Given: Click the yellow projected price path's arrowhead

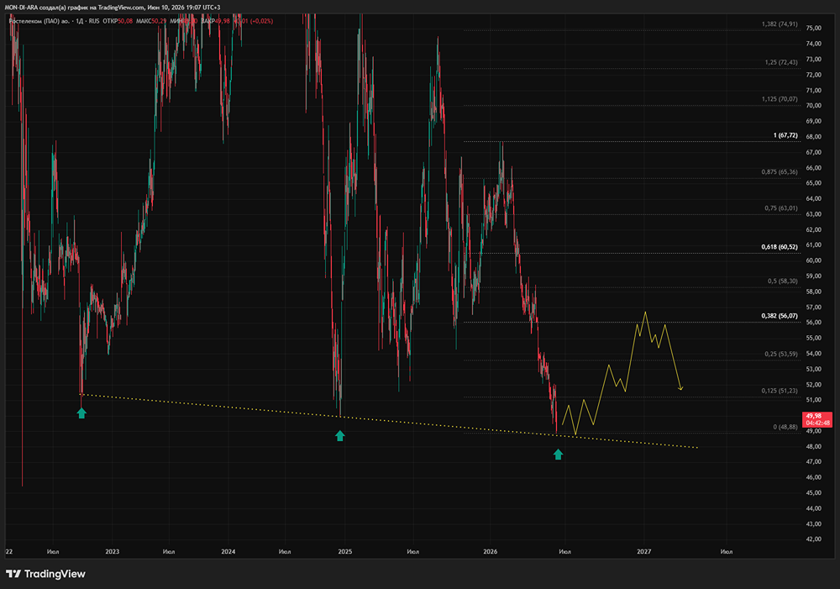Looking at the screenshot, I should (x=681, y=388).
